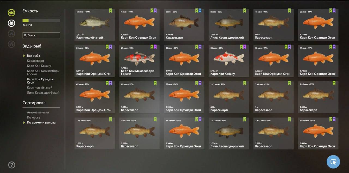This screenshot has height=173, width=349.
Task: Click the dimmed campfire sidebar icon
Action: 11,34
